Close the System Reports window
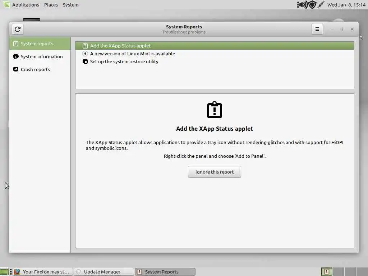This screenshot has width=368, height=276. click(x=352, y=29)
